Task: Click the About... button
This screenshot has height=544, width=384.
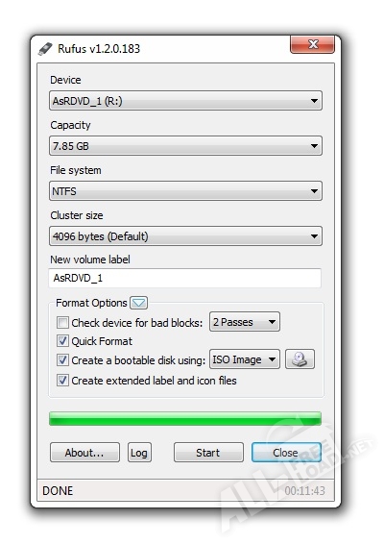Action: pyautogui.click(x=84, y=453)
